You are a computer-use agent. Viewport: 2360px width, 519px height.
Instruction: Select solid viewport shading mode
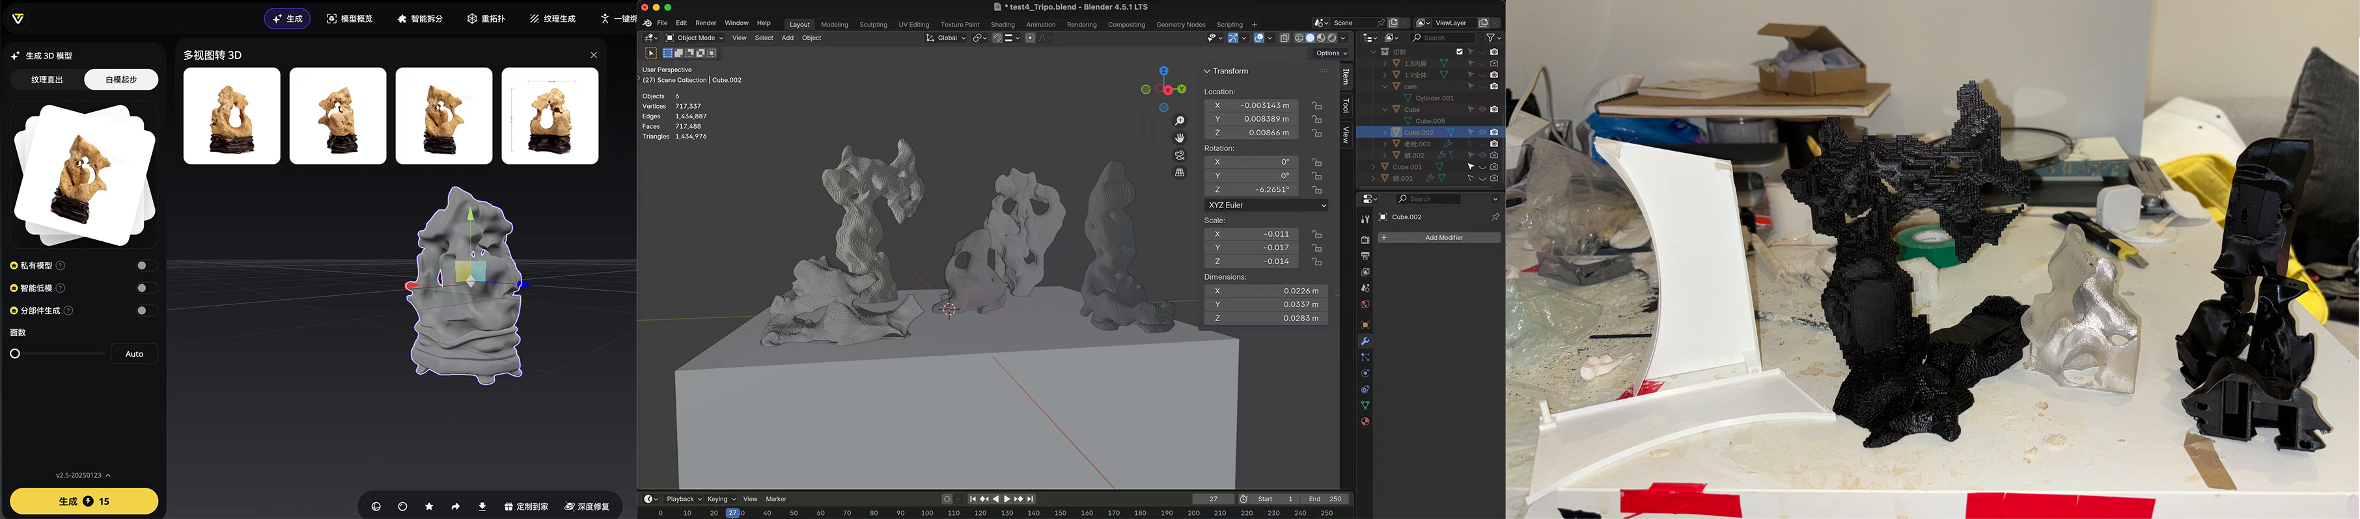tap(1310, 38)
